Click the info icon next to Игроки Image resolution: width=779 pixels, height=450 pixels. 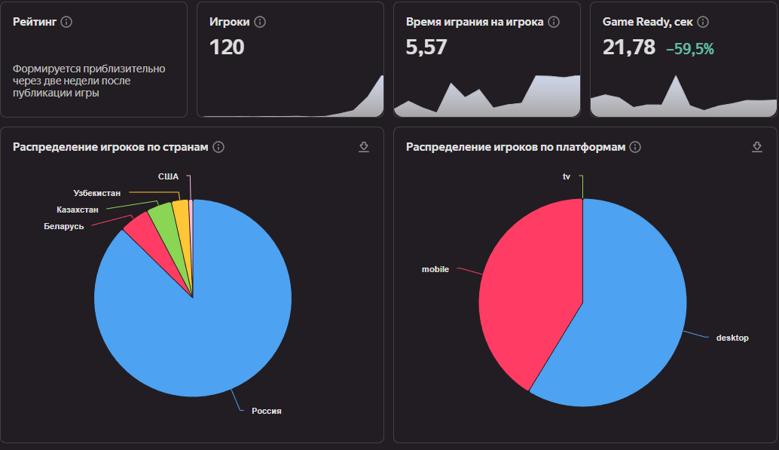(260, 22)
